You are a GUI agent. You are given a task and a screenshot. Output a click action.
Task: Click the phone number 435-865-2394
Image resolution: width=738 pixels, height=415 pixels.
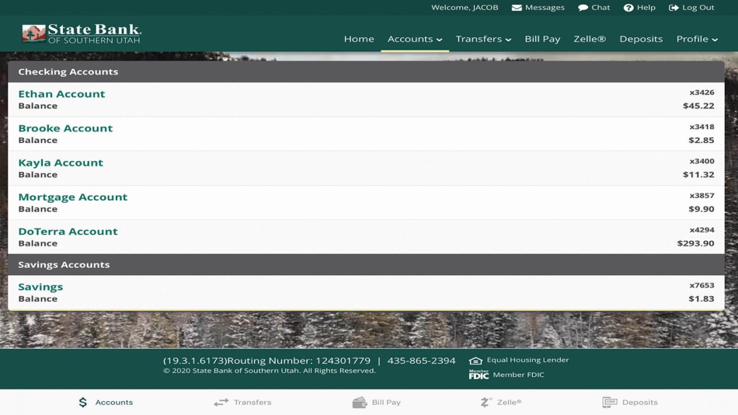(421, 361)
